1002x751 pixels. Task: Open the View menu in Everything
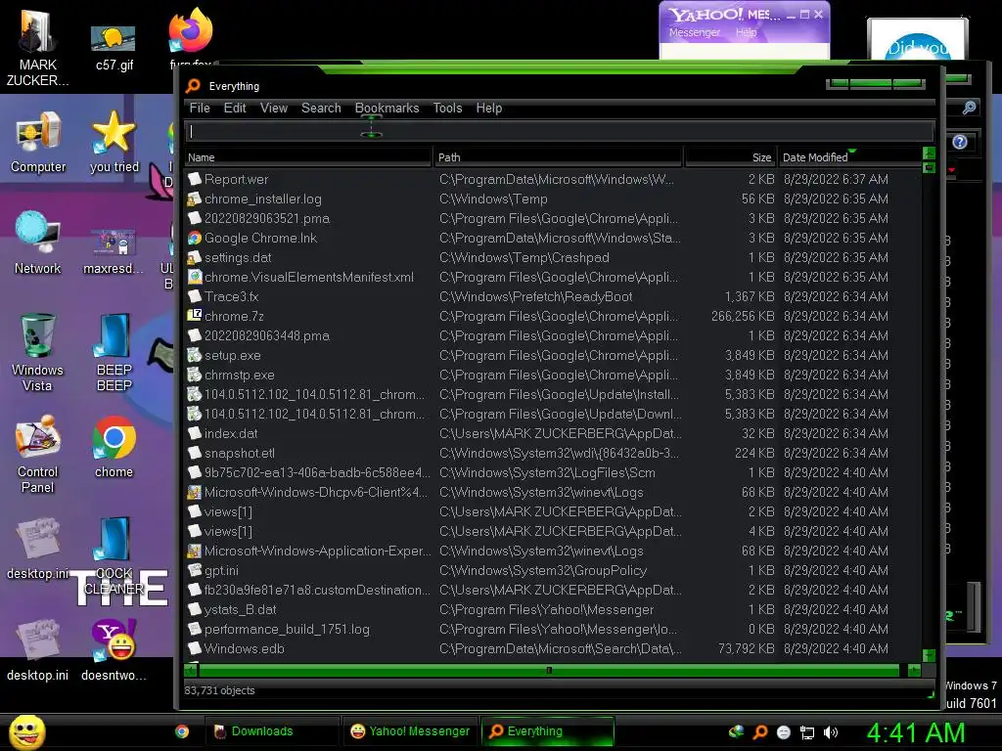click(x=274, y=108)
